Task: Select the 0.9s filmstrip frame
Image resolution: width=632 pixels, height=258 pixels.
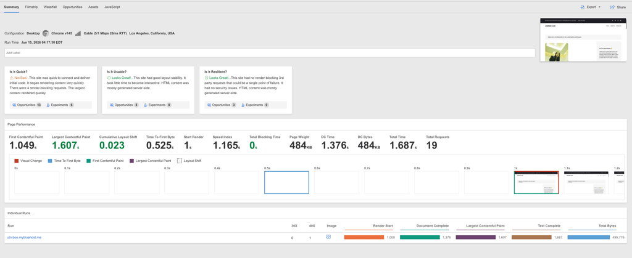Action: [486, 182]
